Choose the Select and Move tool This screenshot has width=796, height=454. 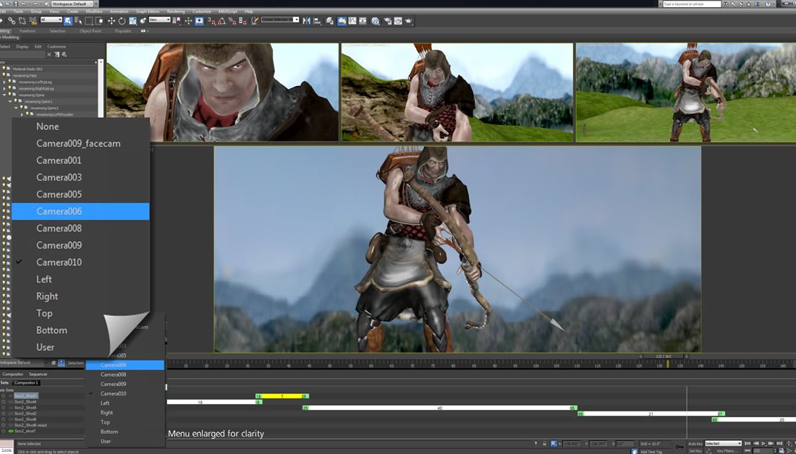(111, 21)
